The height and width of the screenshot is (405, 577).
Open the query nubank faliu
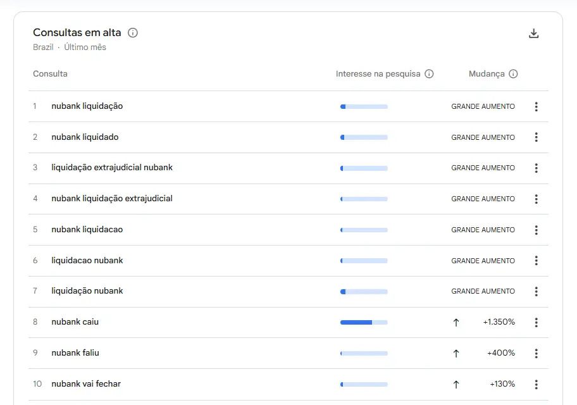coord(75,352)
